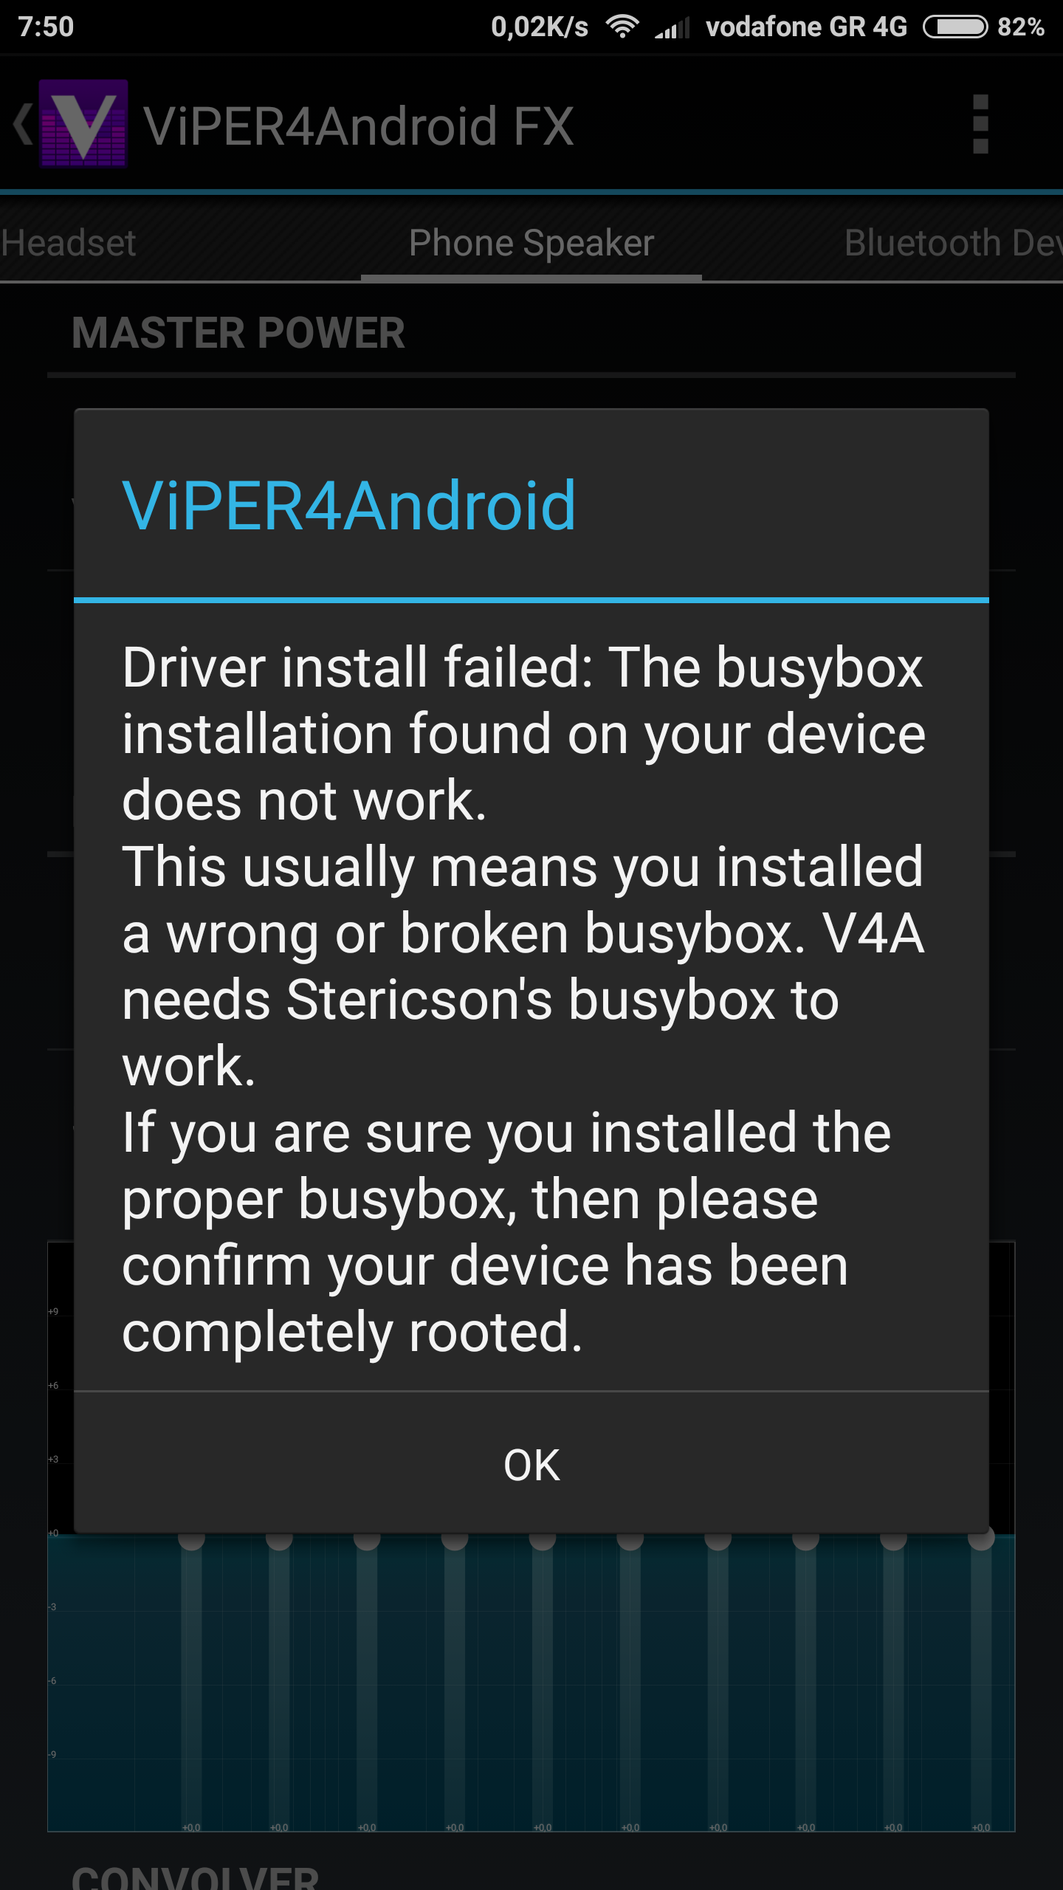The height and width of the screenshot is (1890, 1063).
Task: Tap the cellular signal strength icon
Action: point(671,27)
